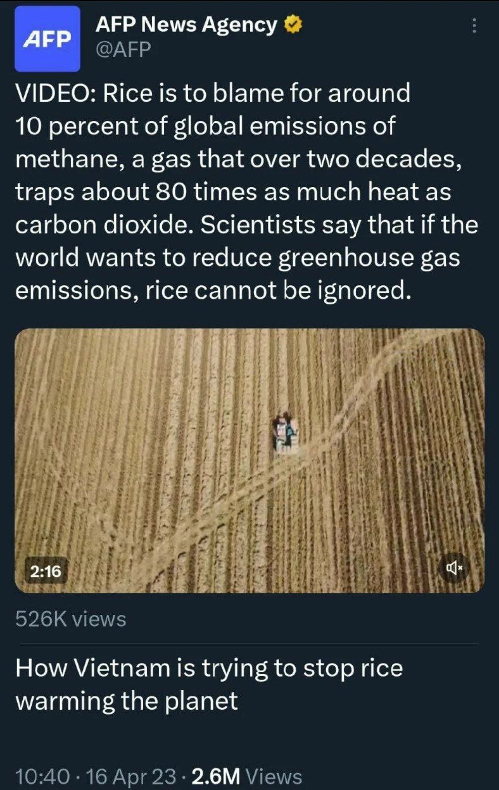The height and width of the screenshot is (790, 499).
Task: Click the AFP profile avatar logo
Action: [x=47, y=39]
